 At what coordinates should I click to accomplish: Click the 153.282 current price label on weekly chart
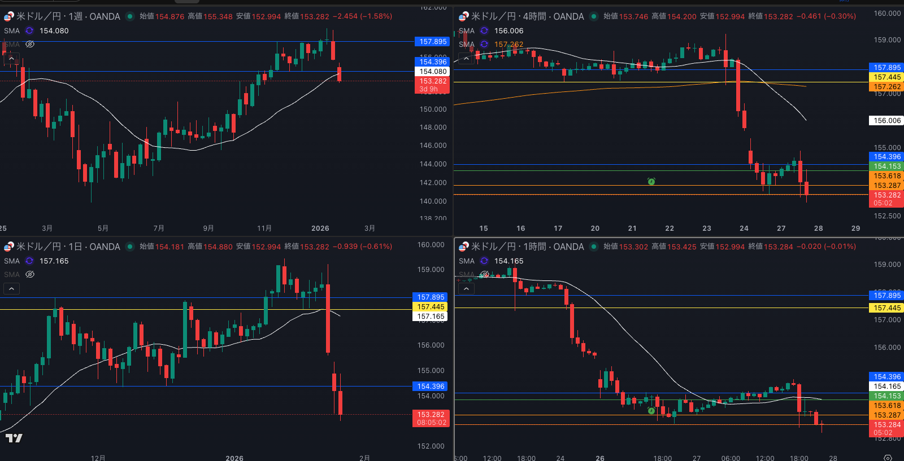(x=433, y=81)
